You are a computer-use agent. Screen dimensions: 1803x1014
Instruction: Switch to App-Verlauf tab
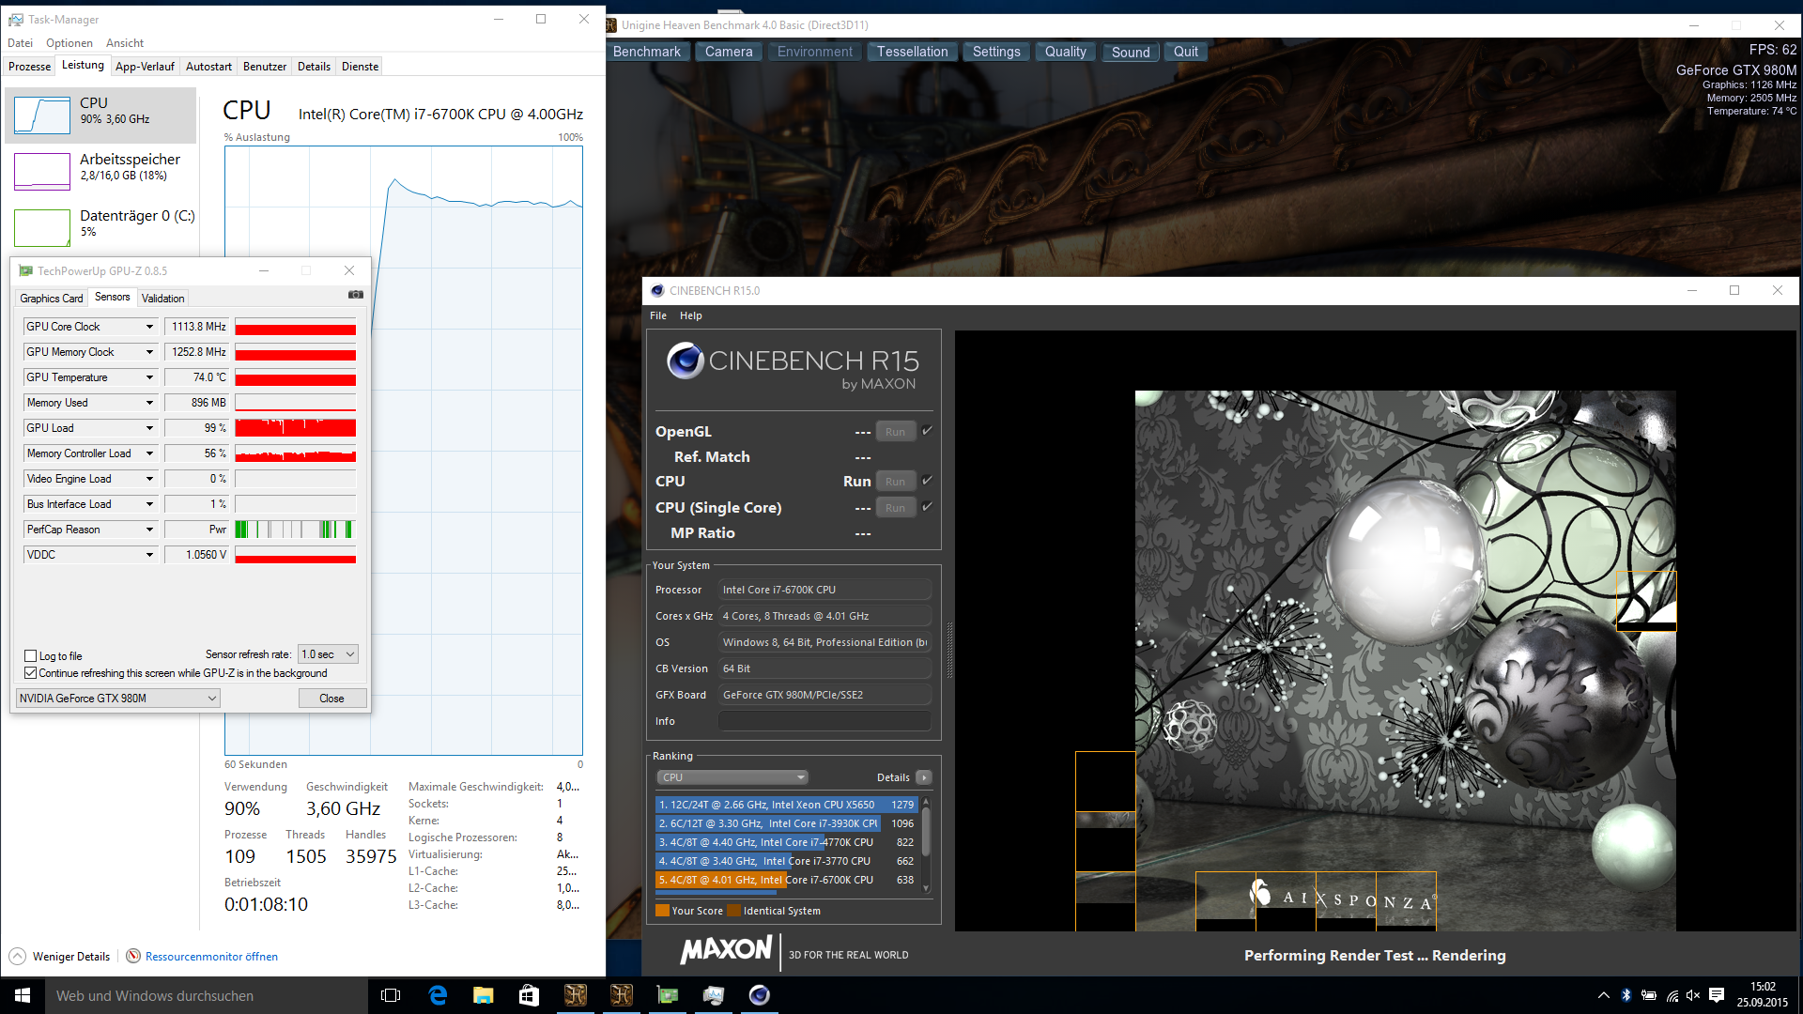tap(145, 67)
